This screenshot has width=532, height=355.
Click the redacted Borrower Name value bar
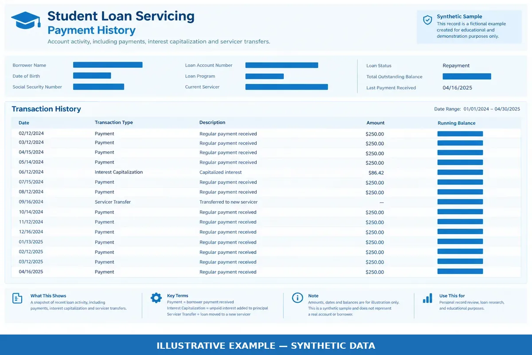pos(108,65)
